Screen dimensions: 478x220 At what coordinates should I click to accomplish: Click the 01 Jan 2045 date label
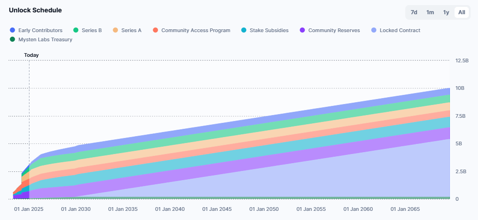(x=217, y=209)
